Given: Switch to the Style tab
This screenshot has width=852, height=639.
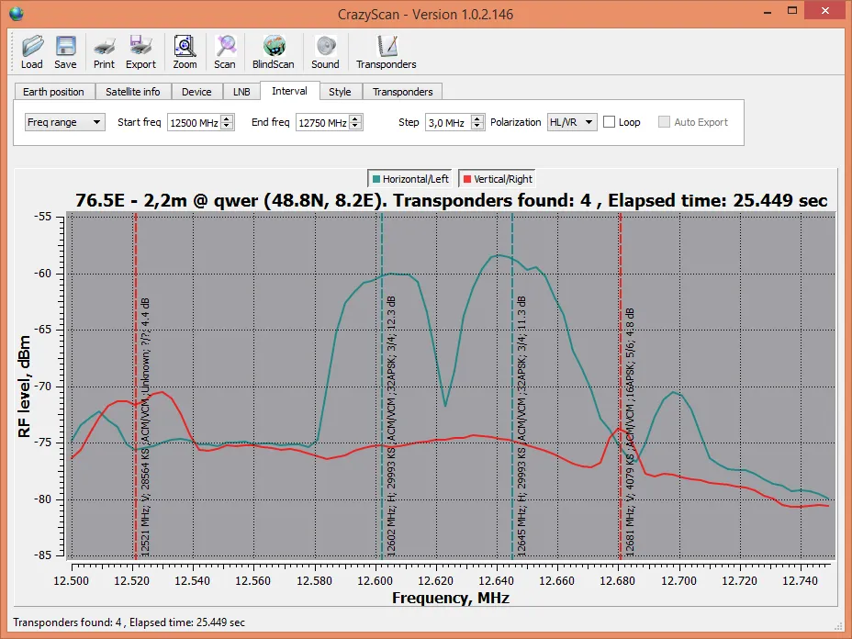Looking at the screenshot, I should click(340, 92).
